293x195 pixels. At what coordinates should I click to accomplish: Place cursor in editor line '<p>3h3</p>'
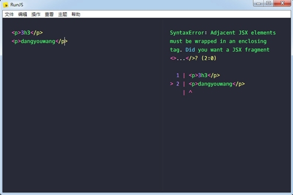(x=27, y=33)
